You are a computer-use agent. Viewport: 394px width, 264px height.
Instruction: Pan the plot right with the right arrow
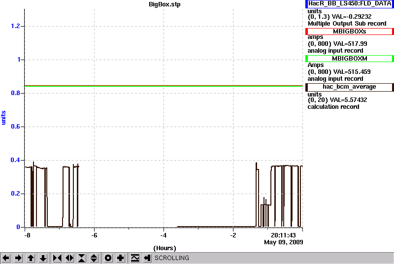[18, 258]
